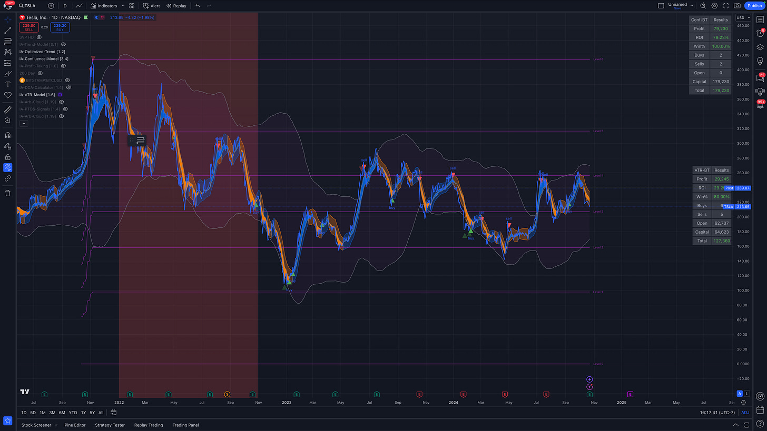Viewport: 767px width, 431px height.
Task: Open the D timeframe interval selector
Action: click(x=65, y=6)
